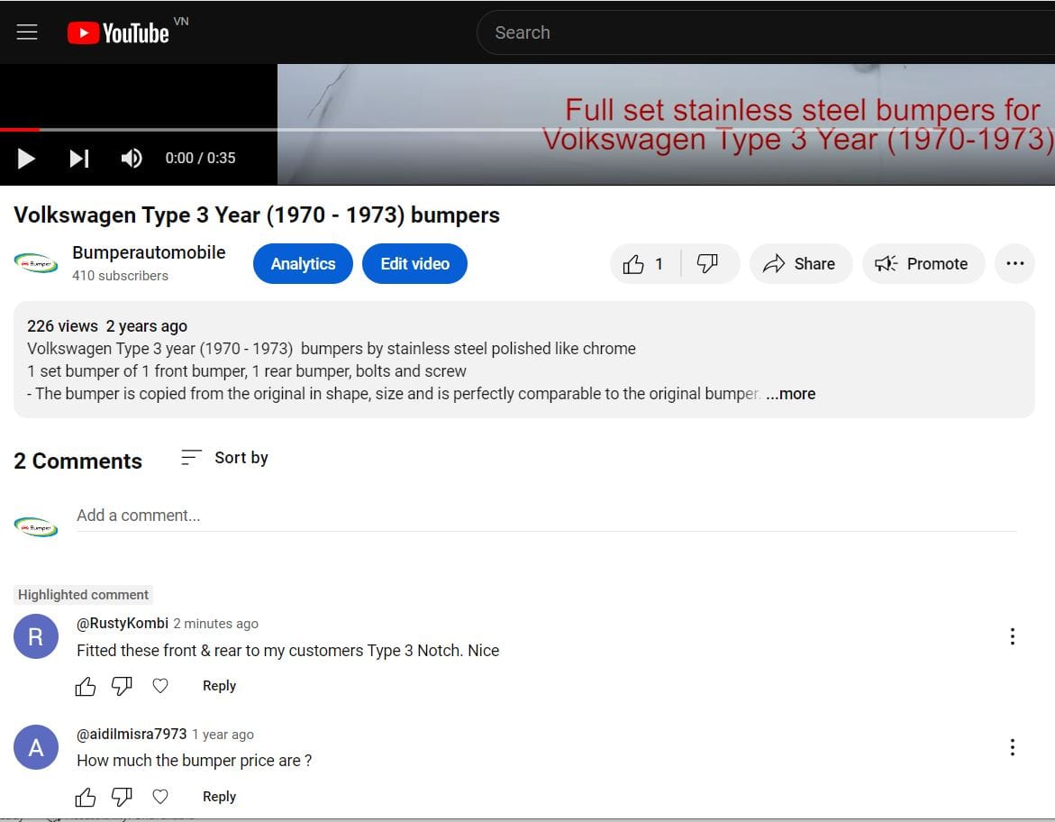Dislike the video
Viewport: 1055px width, 822px height.
(708, 264)
